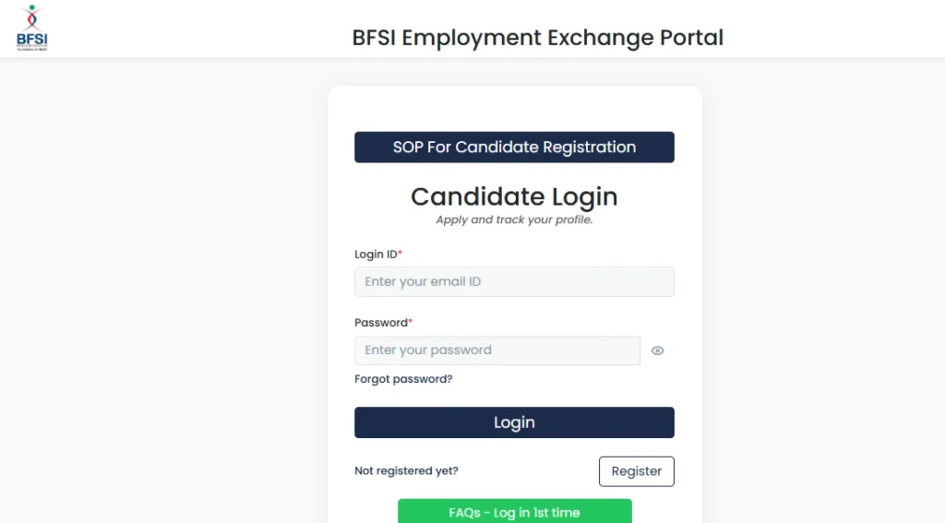Click into the Enter your password field
The height and width of the screenshot is (523, 945).
pyautogui.click(x=496, y=351)
